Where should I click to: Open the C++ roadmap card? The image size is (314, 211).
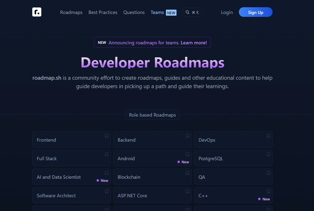coord(233,195)
